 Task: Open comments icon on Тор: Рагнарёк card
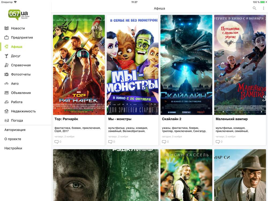(56, 142)
